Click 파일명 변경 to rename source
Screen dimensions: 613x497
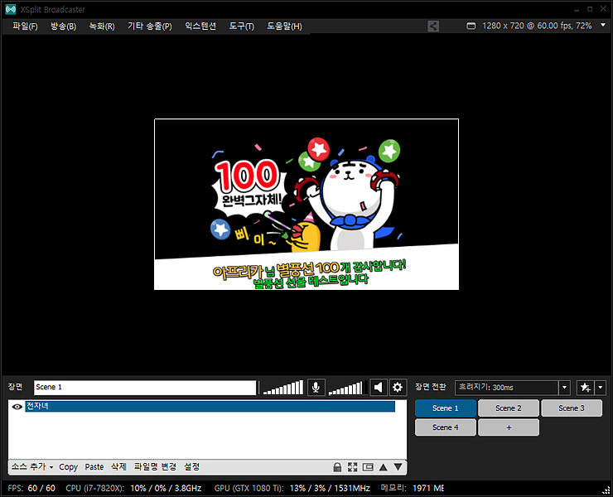point(155,466)
